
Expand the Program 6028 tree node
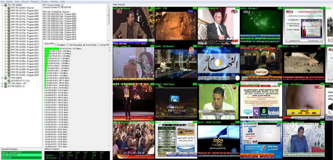(x=6, y=69)
